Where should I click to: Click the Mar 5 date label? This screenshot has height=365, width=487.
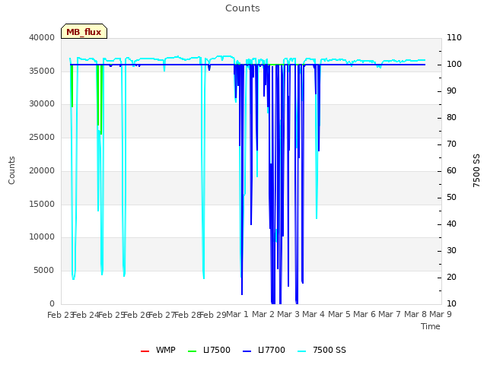(x=339, y=314)
